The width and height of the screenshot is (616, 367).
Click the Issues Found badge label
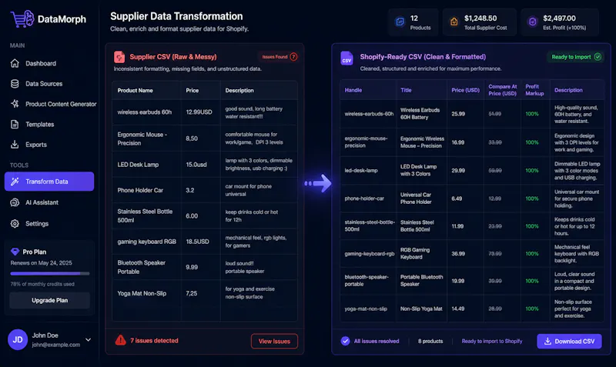click(x=275, y=57)
